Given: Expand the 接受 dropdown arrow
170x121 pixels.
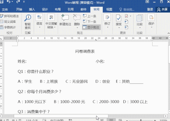Looking at the screenshot, I should click(119, 28).
